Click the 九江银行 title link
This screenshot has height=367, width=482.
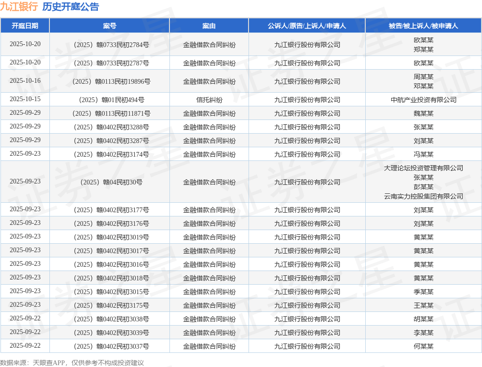tap(19, 7)
